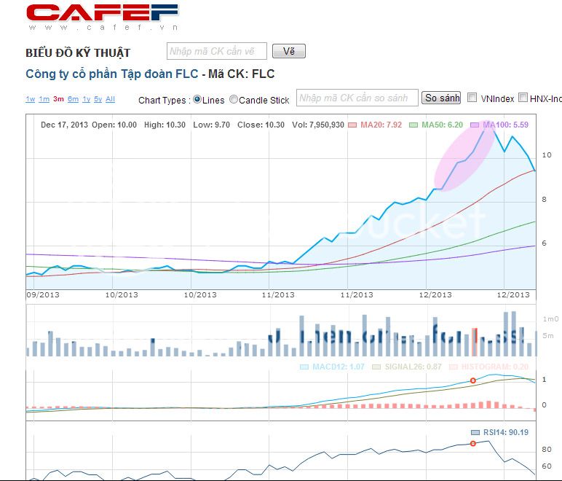Switch to the 6m time range

coord(73,99)
